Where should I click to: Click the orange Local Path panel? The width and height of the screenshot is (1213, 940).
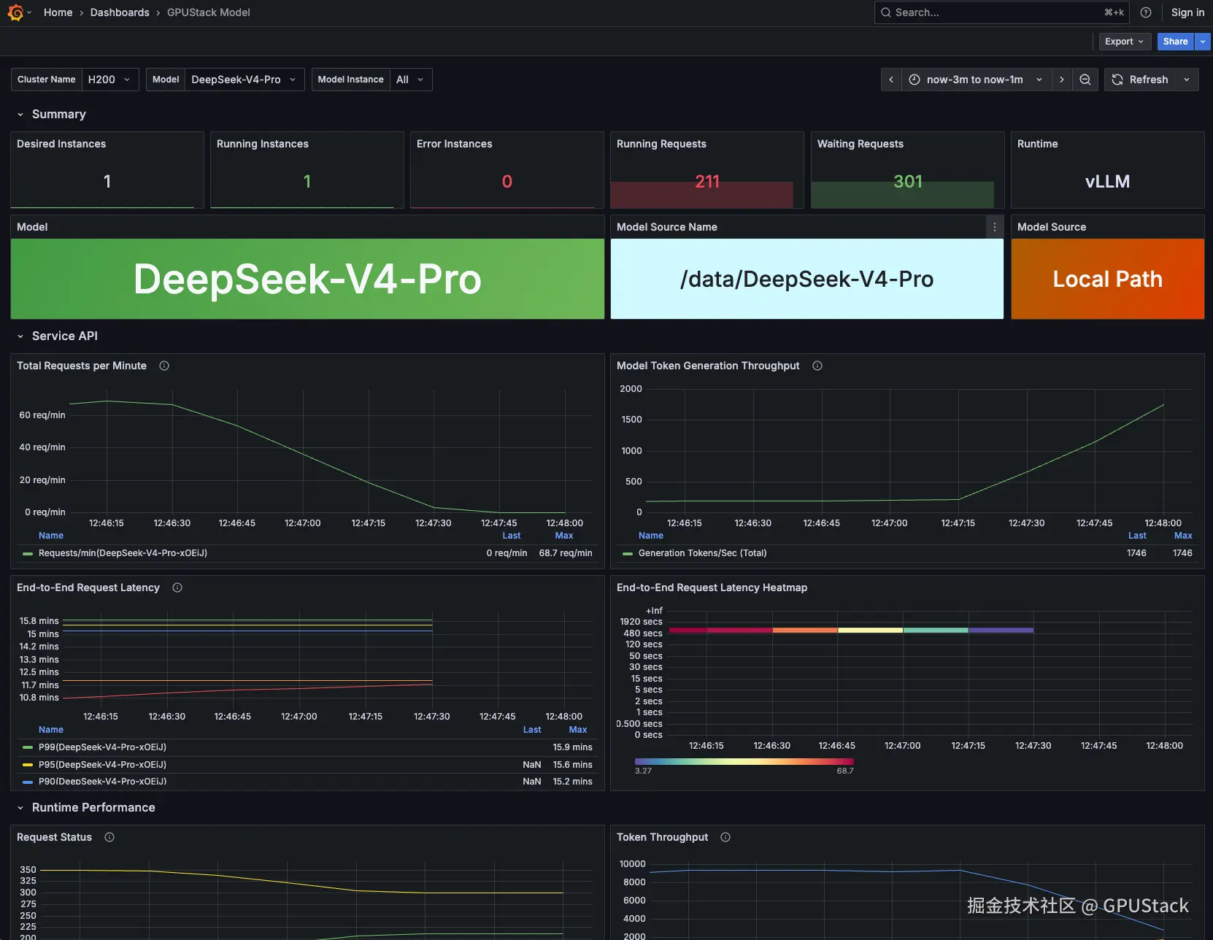tap(1108, 279)
